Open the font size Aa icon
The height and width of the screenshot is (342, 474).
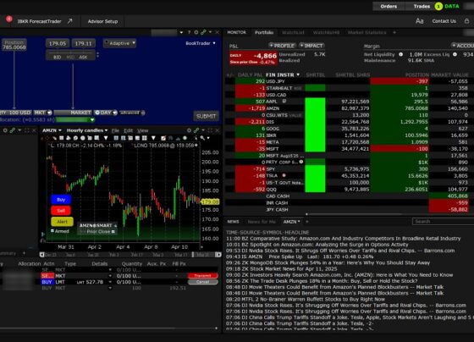tap(419, 21)
